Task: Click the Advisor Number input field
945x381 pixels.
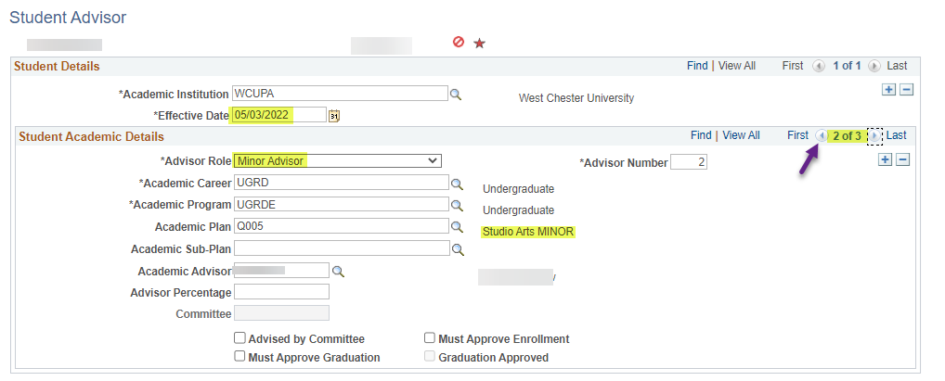Action: coord(688,162)
